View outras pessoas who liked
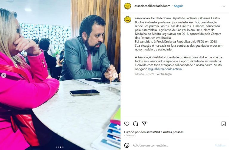Image resolution: width=229 pixels, height=150 pixels. click(173, 132)
